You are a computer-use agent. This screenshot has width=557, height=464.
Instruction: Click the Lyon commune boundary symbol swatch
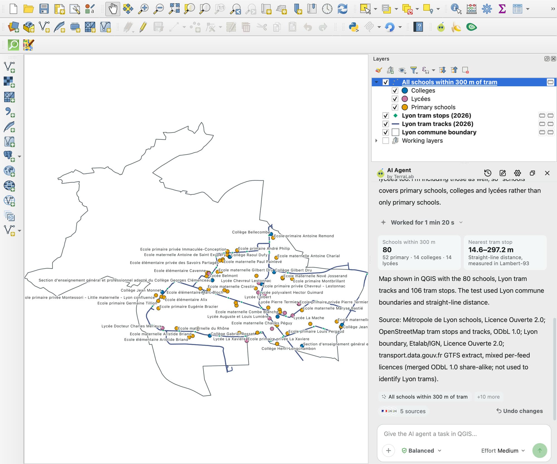[395, 132]
